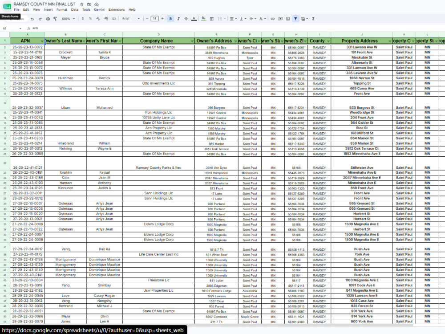Open Company Name column filter dropdown
The height and width of the screenshot is (334, 445).
pos(192,41)
